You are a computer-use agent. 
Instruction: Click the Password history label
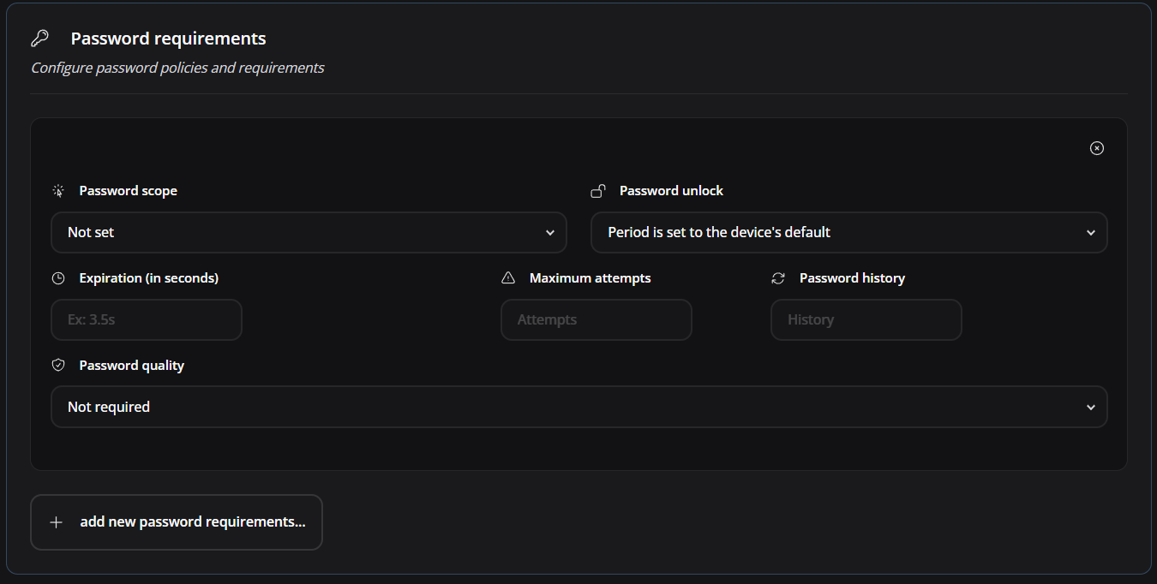click(853, 278)
